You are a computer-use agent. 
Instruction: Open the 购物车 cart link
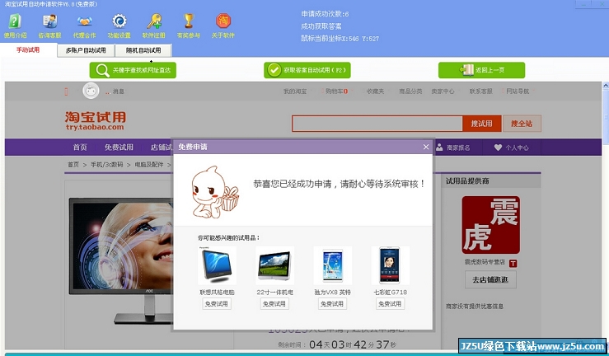tap(336, 91)
